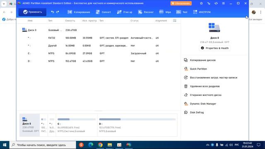This screenshot has width=265, height=149.
Task: Open Google Chrome from the taskbar
Action: (100, 145)
